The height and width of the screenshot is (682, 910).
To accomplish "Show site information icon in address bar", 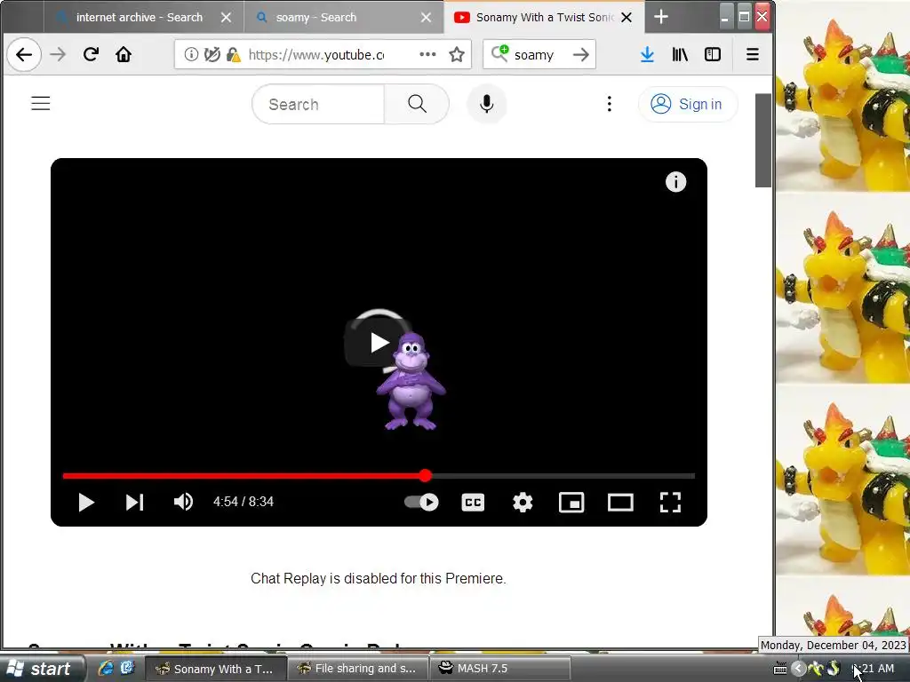I will point(191,54).
